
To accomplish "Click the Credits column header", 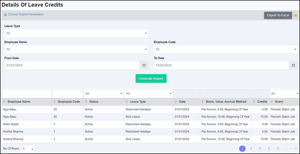I will [x=262, y=102].
